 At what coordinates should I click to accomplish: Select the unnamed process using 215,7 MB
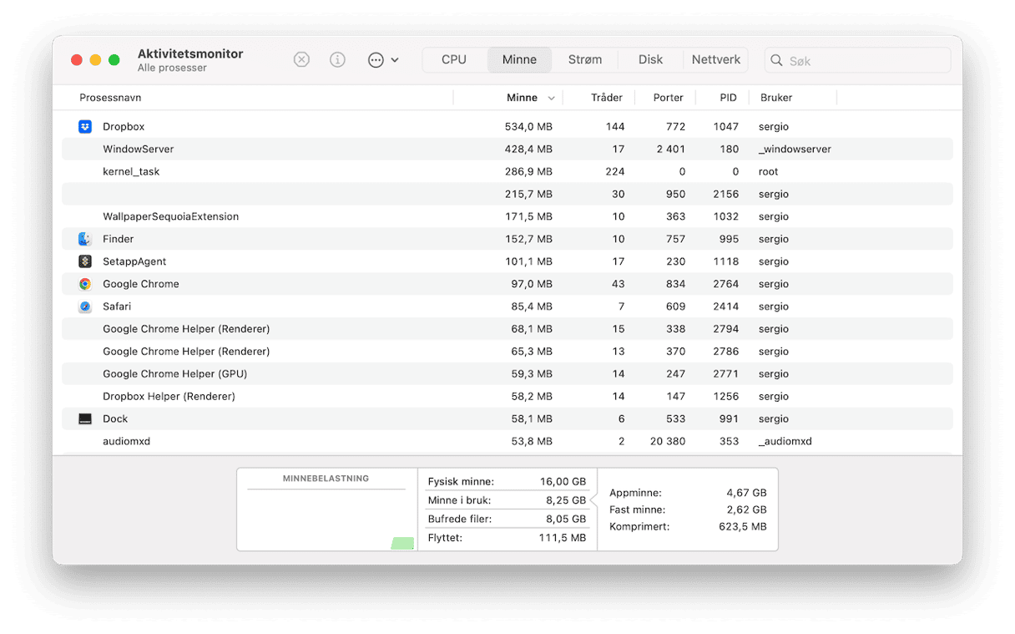[x=507, y=195]
